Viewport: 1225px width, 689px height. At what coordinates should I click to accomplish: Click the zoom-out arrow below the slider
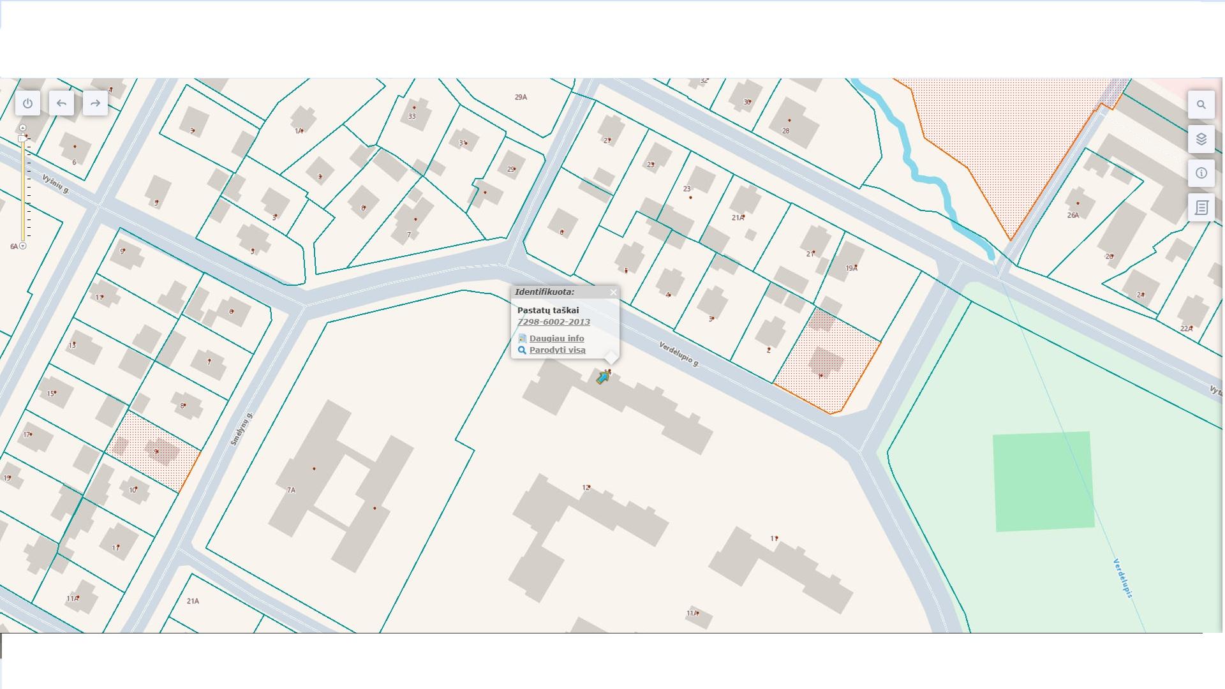(23, 246)
